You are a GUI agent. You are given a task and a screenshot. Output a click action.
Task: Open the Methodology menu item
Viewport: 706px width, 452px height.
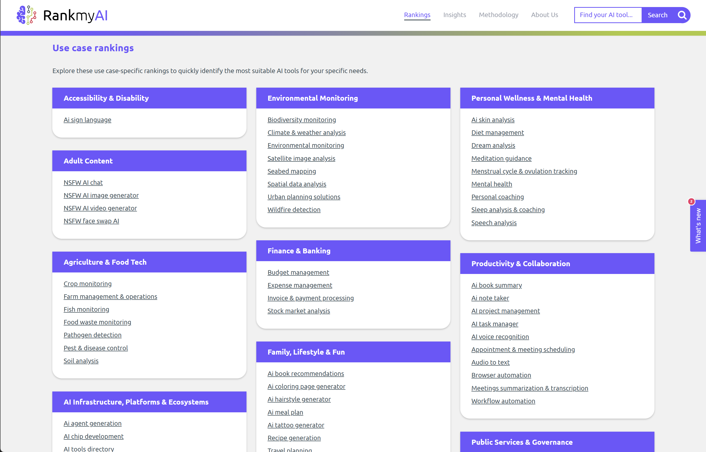coord(498,15)
